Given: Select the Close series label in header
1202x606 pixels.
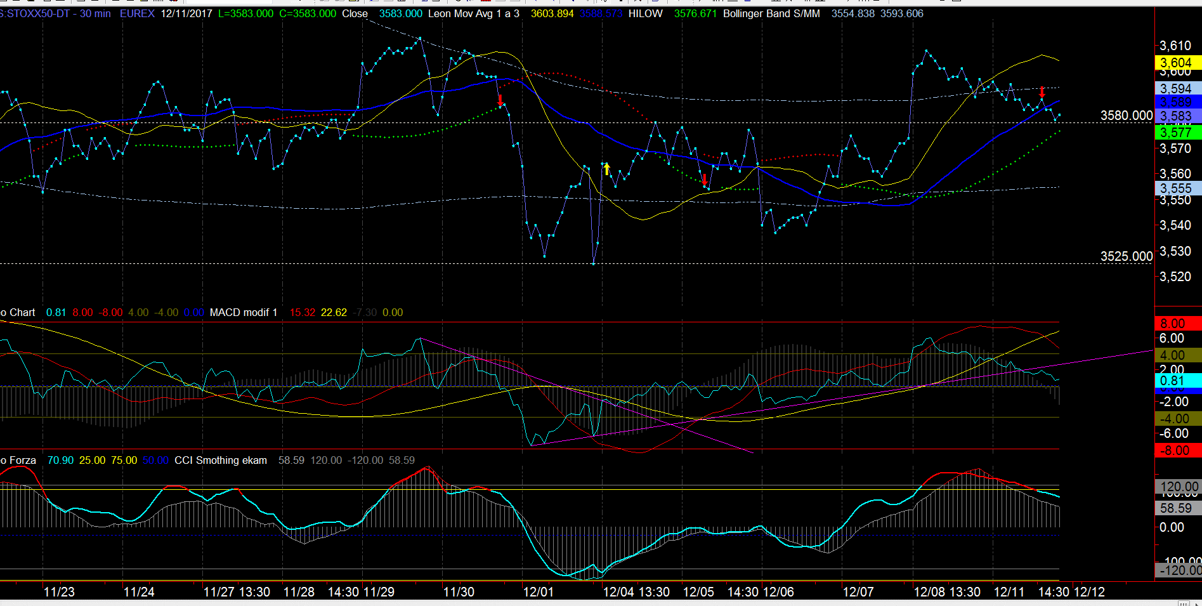Looking at the screenshot, I should click(355, 13).
